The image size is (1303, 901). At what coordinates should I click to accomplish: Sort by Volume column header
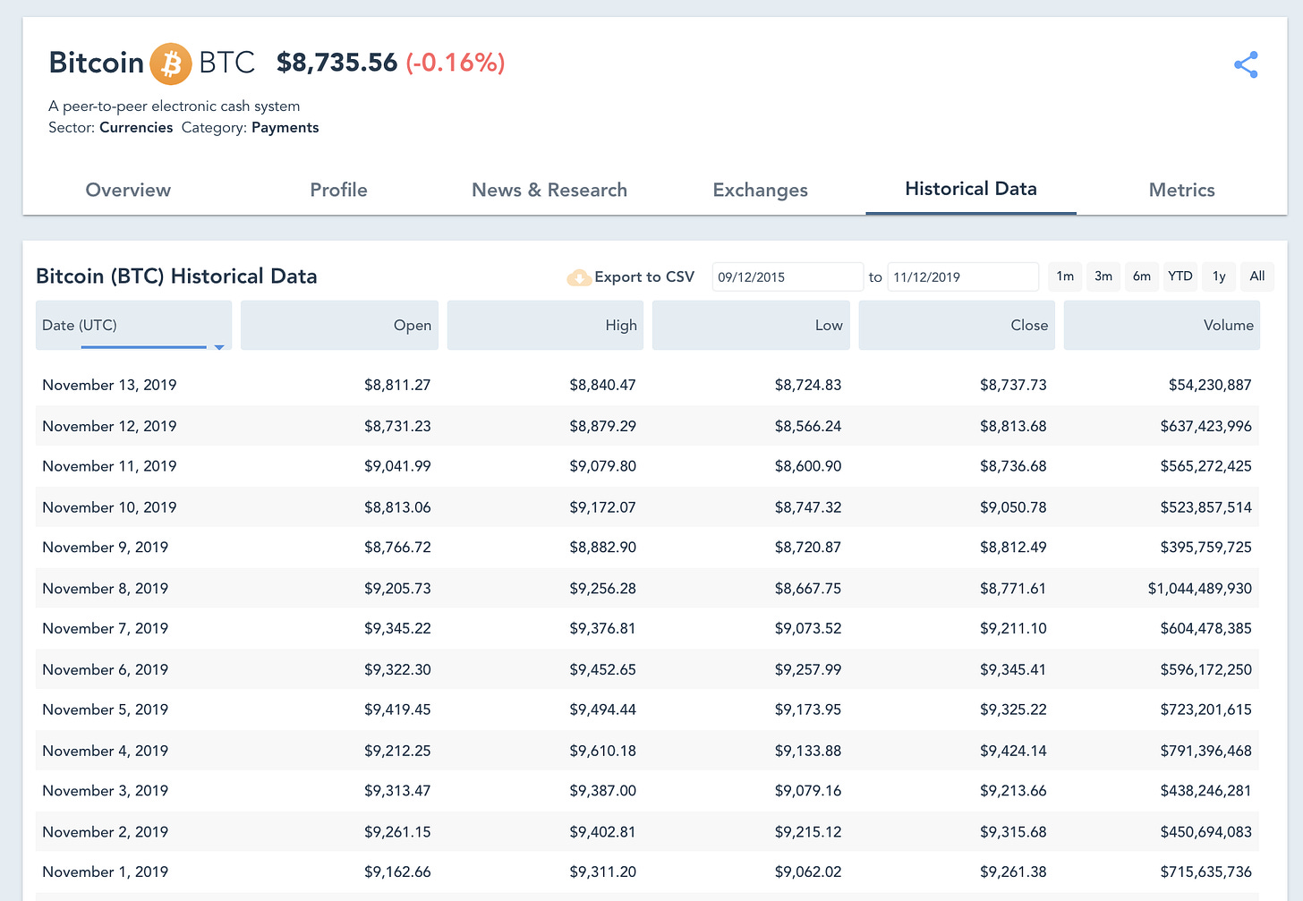pos(1162,325)
